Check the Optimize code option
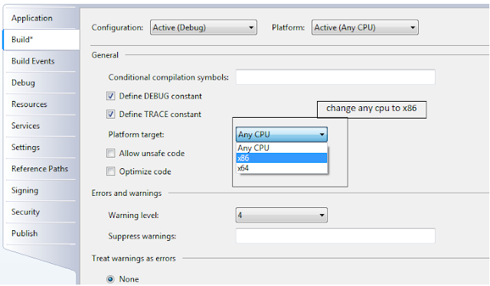 [110, 171]
